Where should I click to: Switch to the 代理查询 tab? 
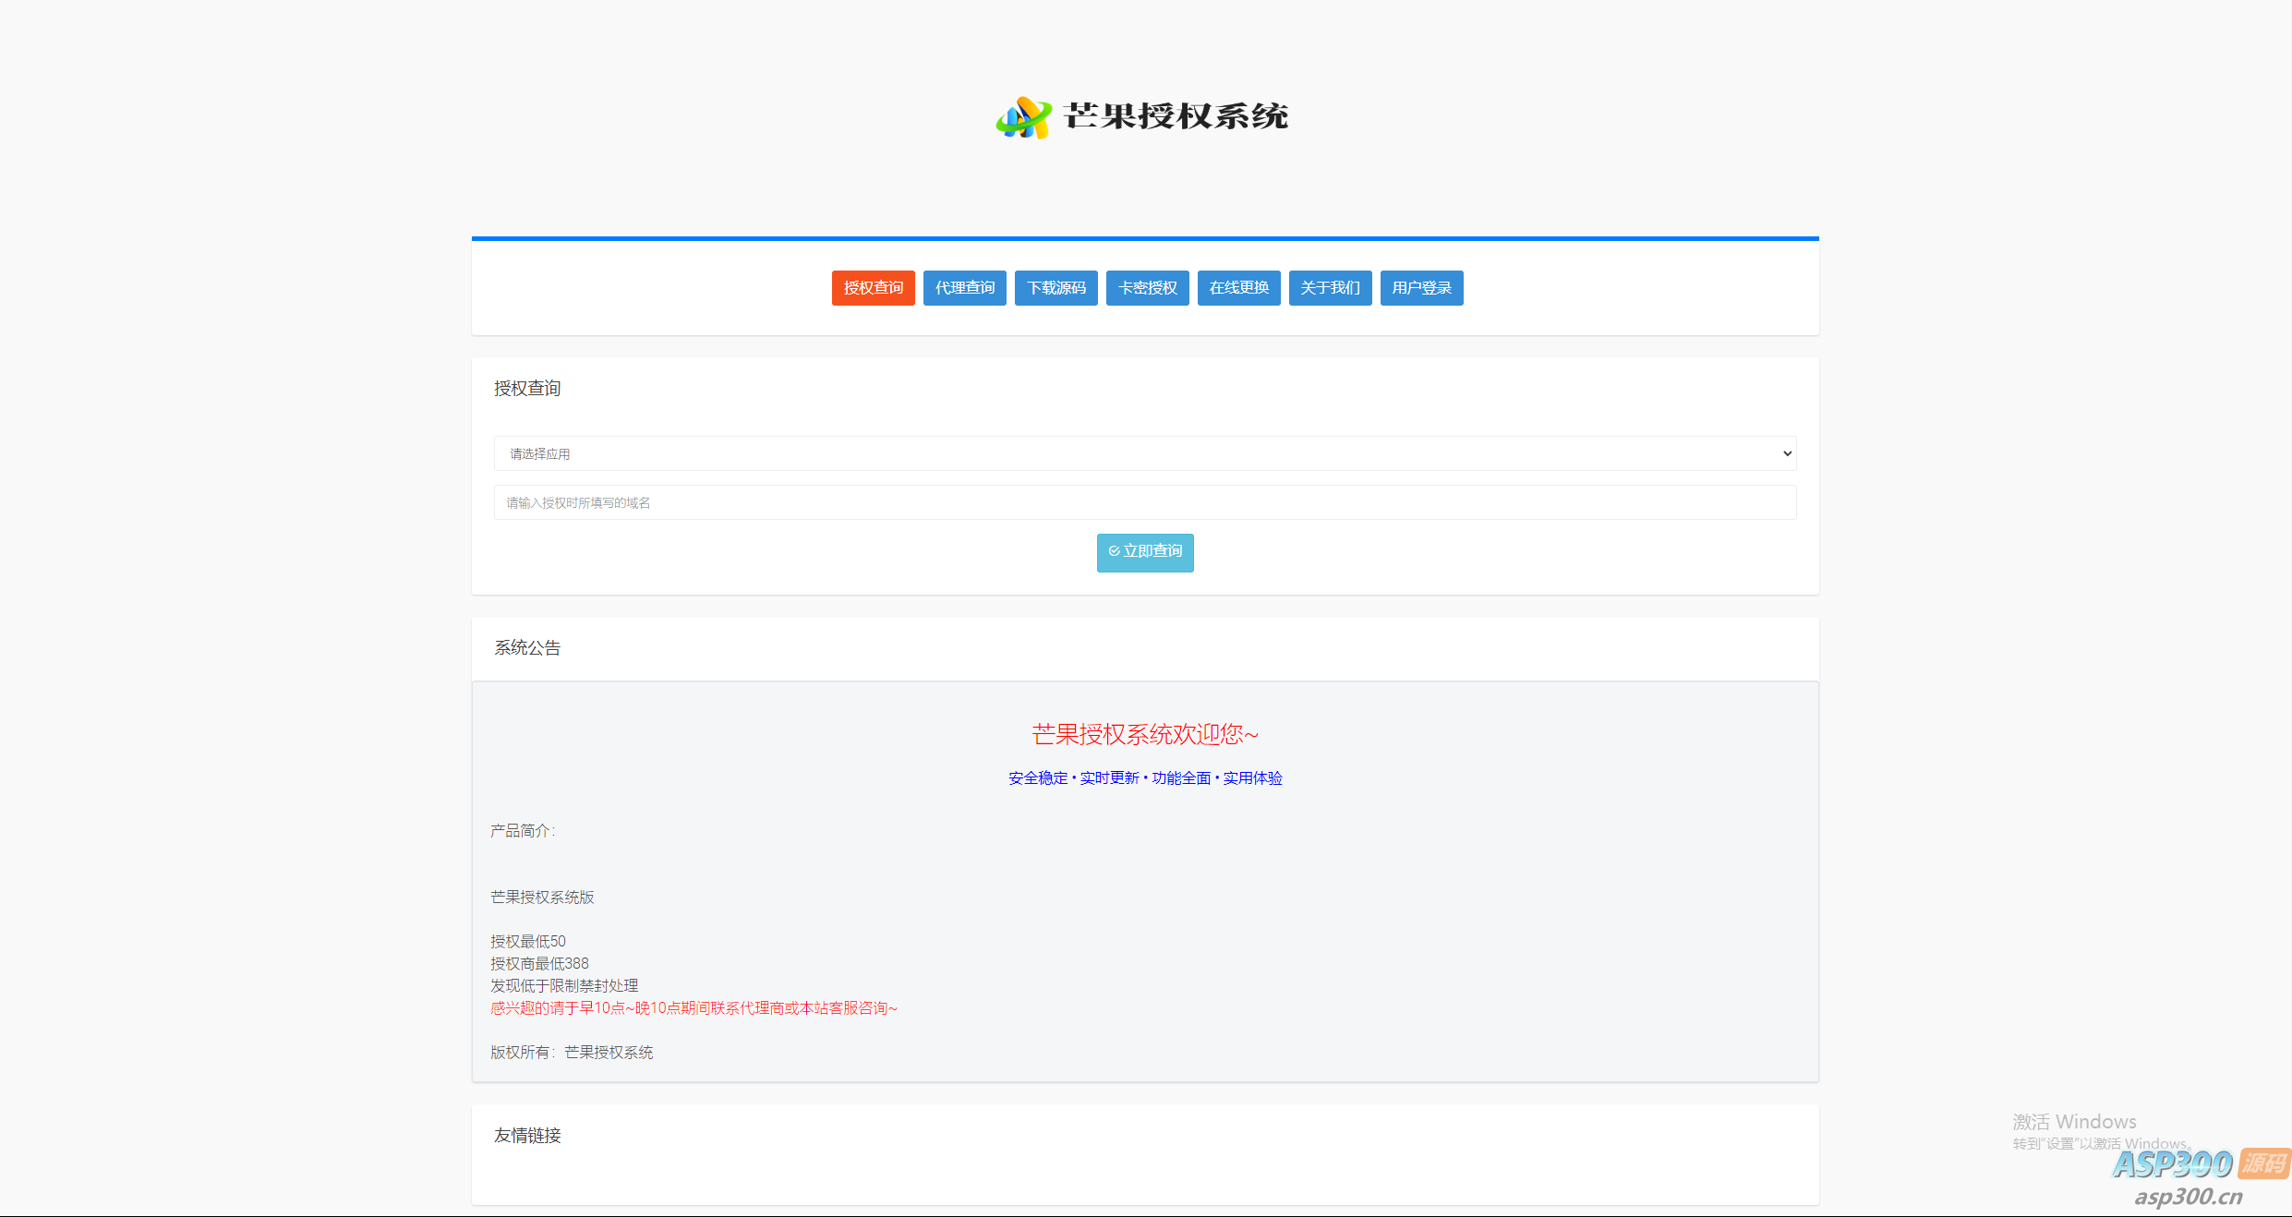click(x=964, y=287)
